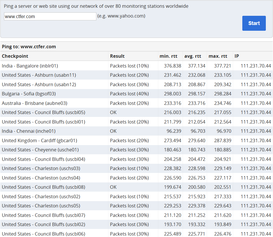The height and width of the screenshot is (237, 273).
Task: Click the blue Start button
Action: 254,23
